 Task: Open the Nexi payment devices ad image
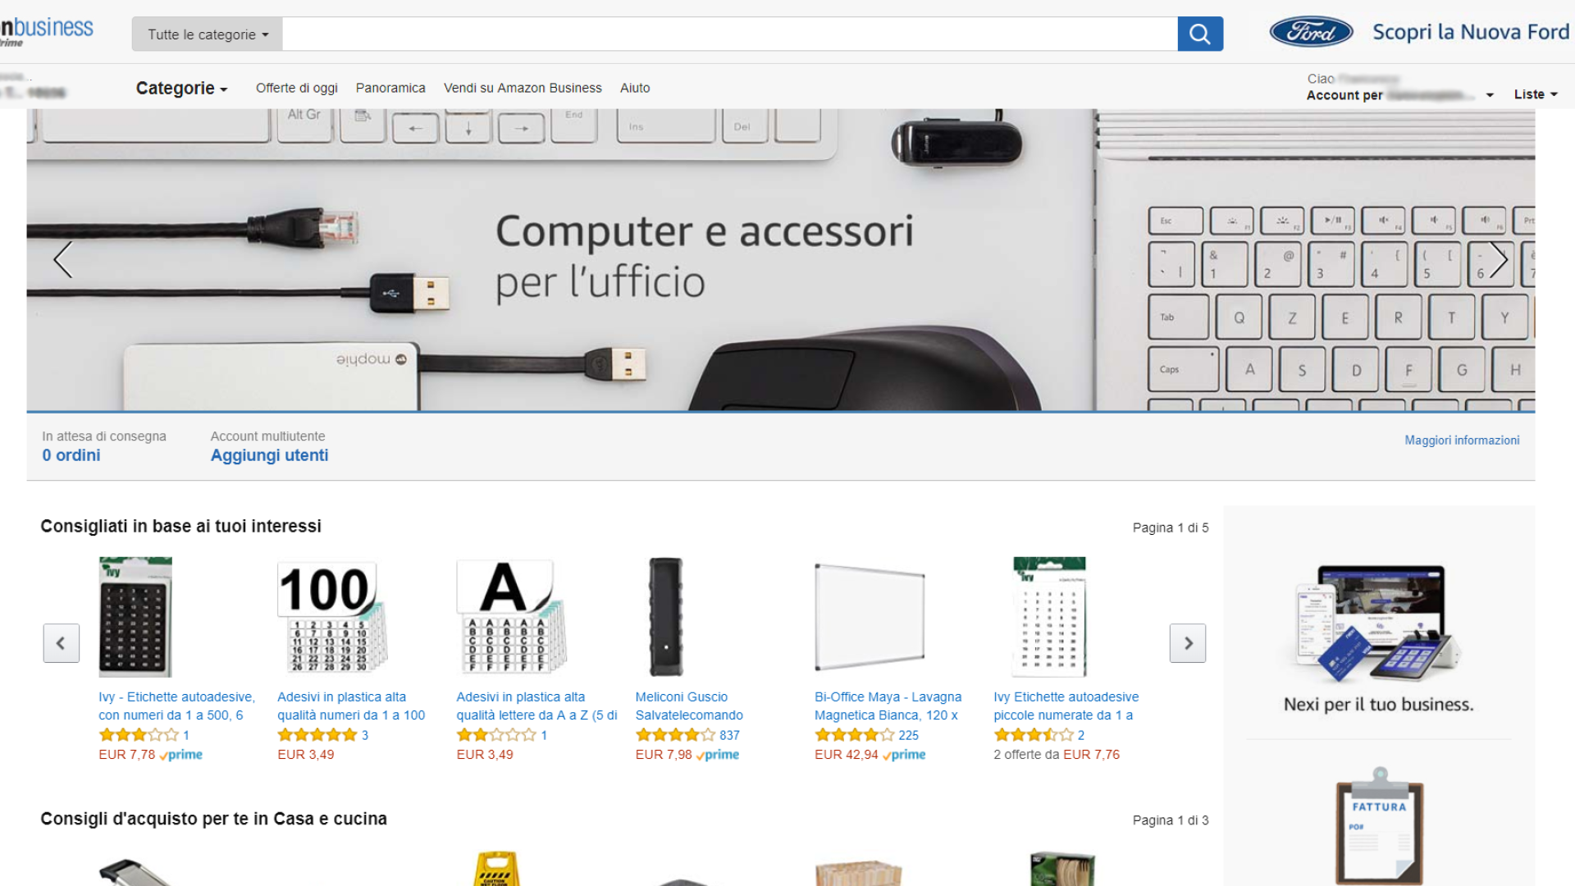click(1379, 623)
